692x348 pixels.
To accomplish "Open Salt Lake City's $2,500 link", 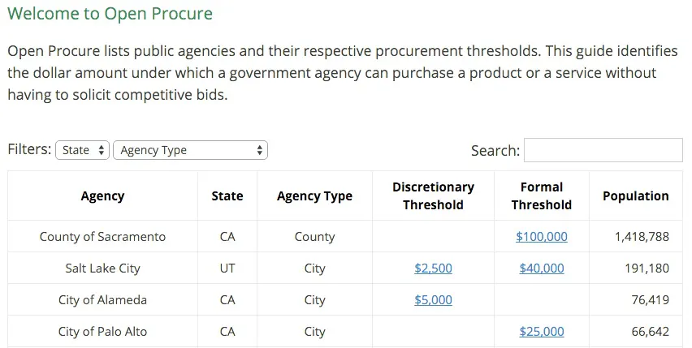I will point(433,269).
